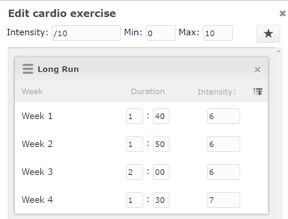
Task: Click the Long Run title text
Action: click(58, 69)
